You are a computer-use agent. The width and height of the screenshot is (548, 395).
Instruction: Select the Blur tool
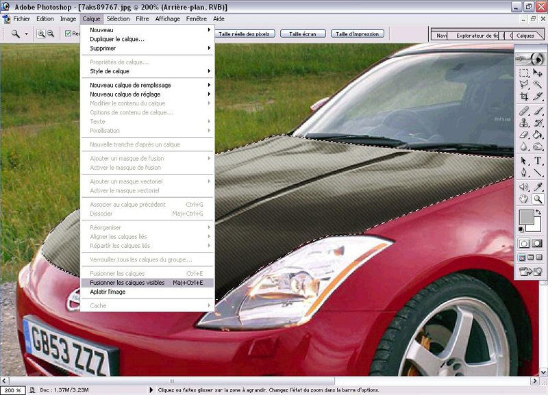click(523, 146)
